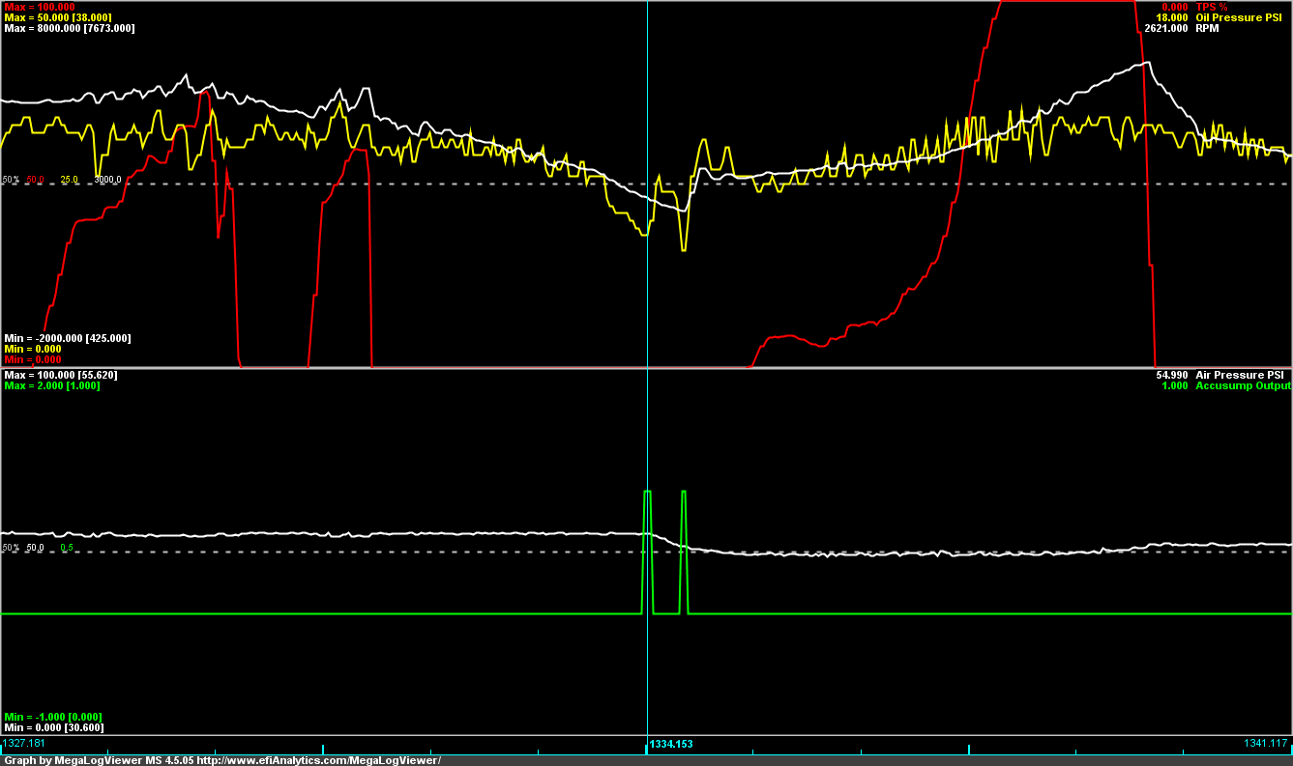This screenshot has width=1293, height=766.
Task: Click the Max = 100.000 [55.620] air pressure scale
Action: [60, 375]
